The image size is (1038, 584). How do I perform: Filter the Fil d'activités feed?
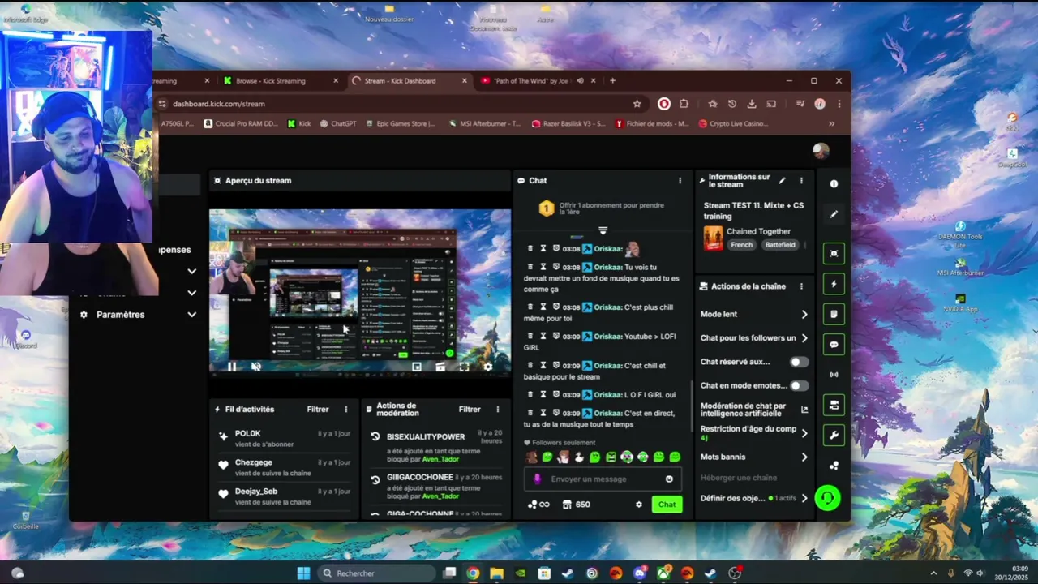coord(318,410)
